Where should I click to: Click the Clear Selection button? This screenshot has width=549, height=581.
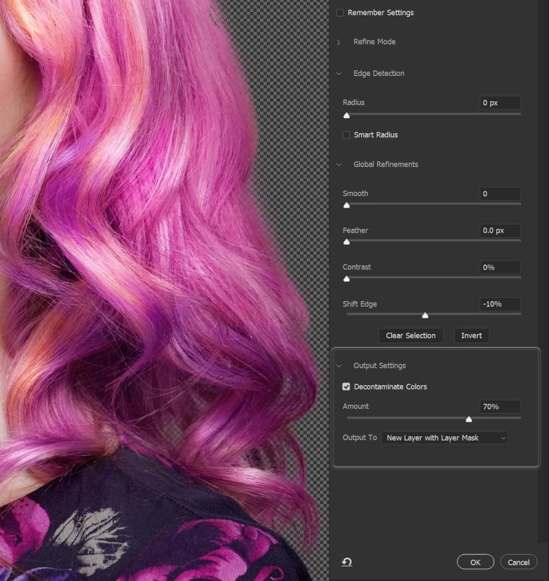point(411,336)
